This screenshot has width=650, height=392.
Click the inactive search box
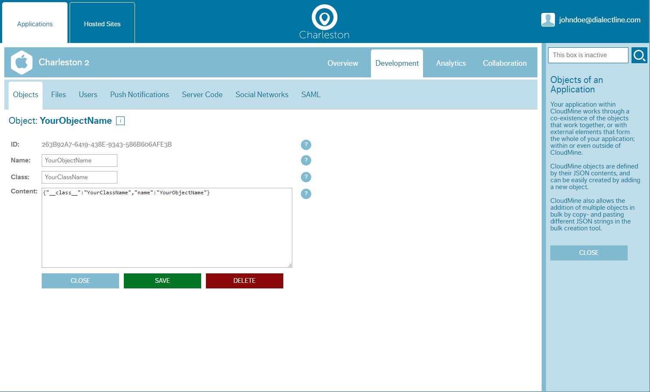(x=588, y=55)
